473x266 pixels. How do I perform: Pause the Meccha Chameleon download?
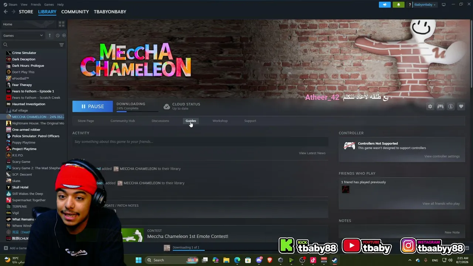pos(92,106)
